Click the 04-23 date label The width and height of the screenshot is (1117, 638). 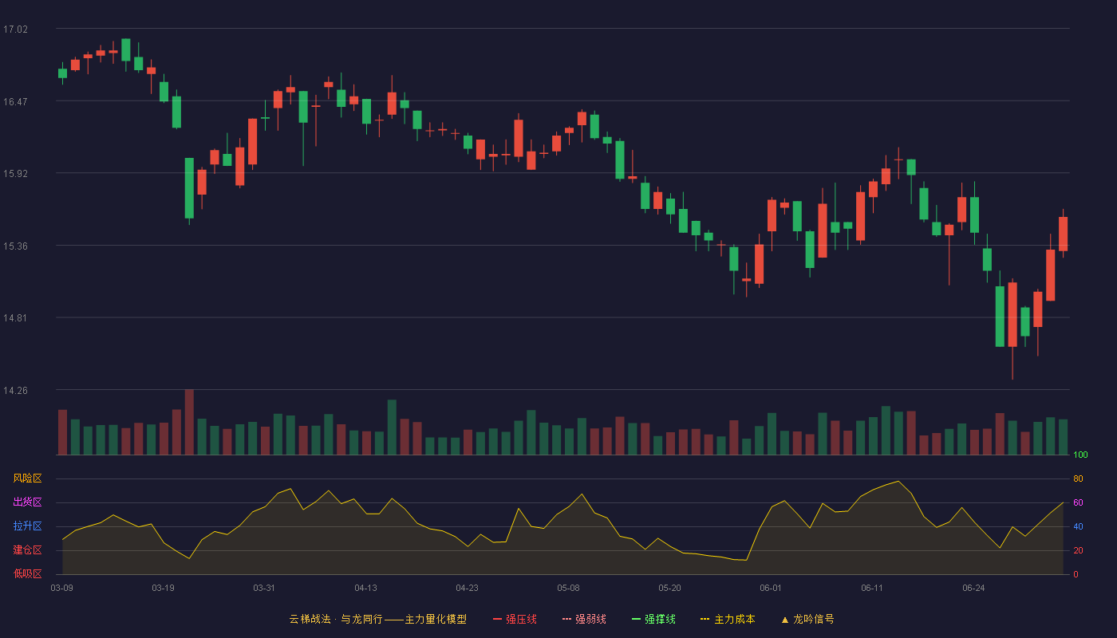[x=467, y=588]
